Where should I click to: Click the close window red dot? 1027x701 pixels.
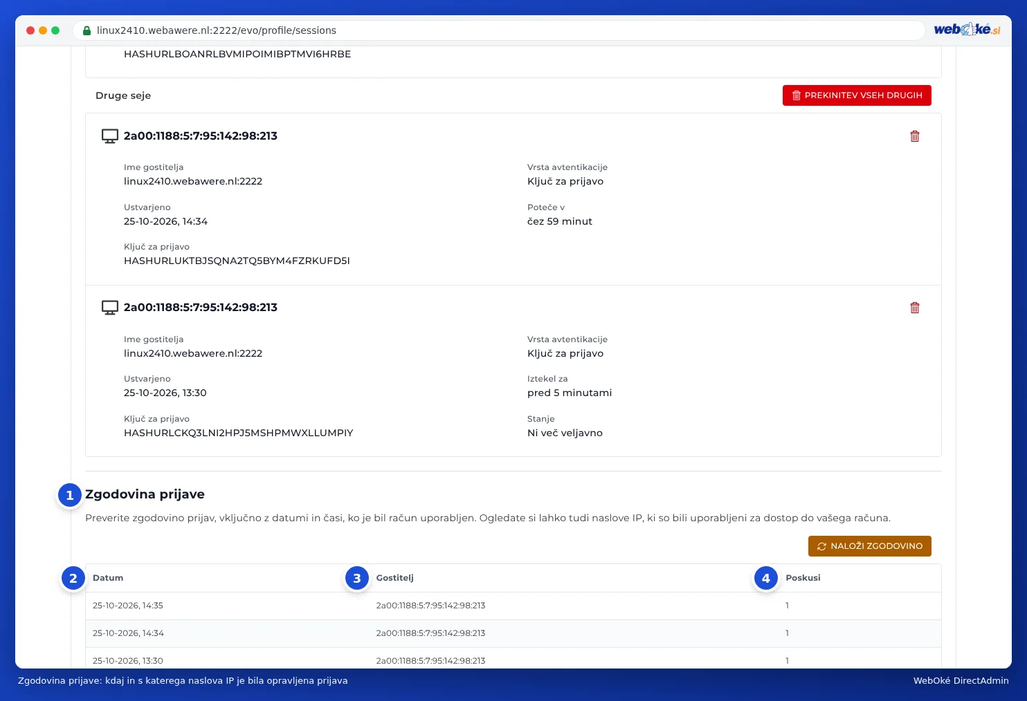coord(30,30)
